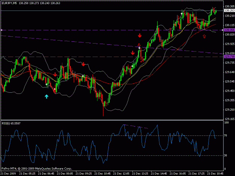Click the 21 Dec 14:45 time label
235x176 pixels.
point(159,174)
